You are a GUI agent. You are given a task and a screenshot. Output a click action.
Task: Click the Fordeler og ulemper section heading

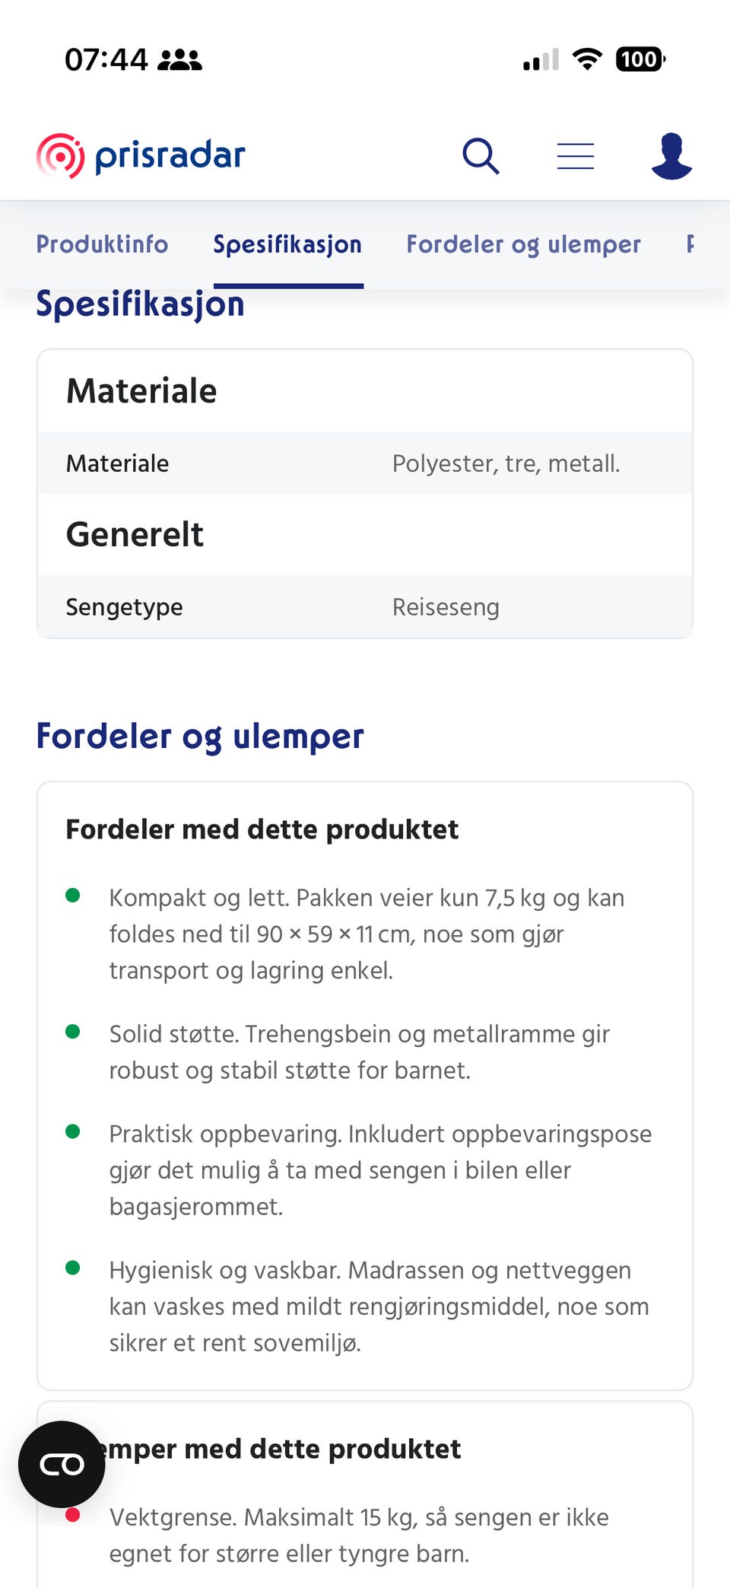point(200,737)
